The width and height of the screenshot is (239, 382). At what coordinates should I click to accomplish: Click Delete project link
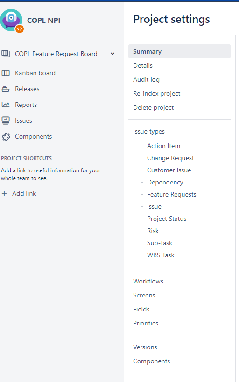pos(153,108)
